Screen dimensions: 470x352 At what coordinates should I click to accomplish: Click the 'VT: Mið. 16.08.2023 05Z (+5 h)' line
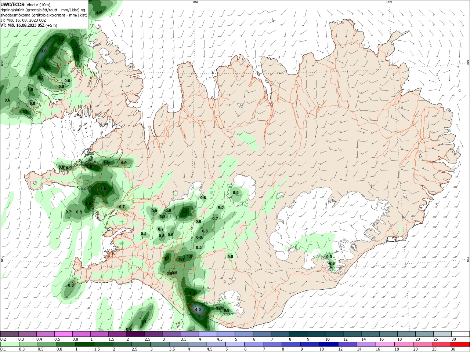(29, 25)
